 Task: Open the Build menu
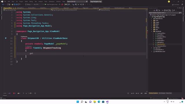click(x=26, y=1)
